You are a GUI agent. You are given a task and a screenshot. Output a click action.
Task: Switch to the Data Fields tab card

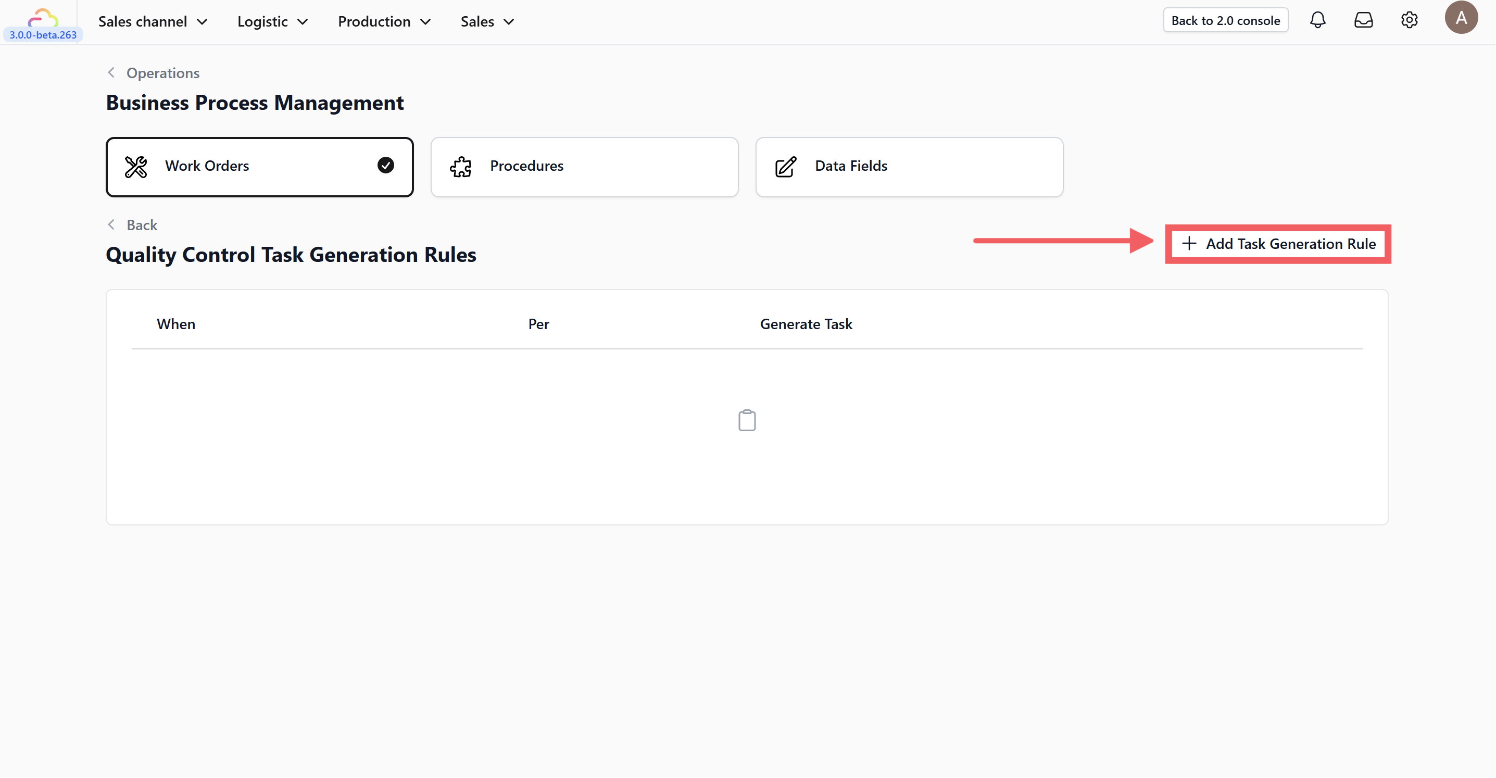(x=909, y=167)
